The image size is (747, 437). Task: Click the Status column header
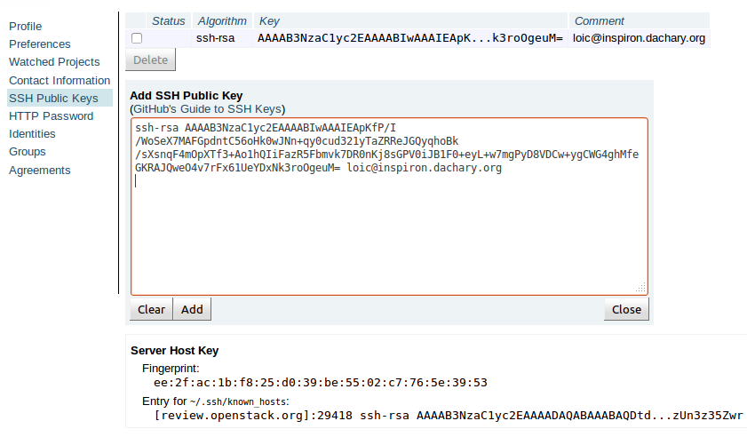pyautogui.click(x=169, y=20)
